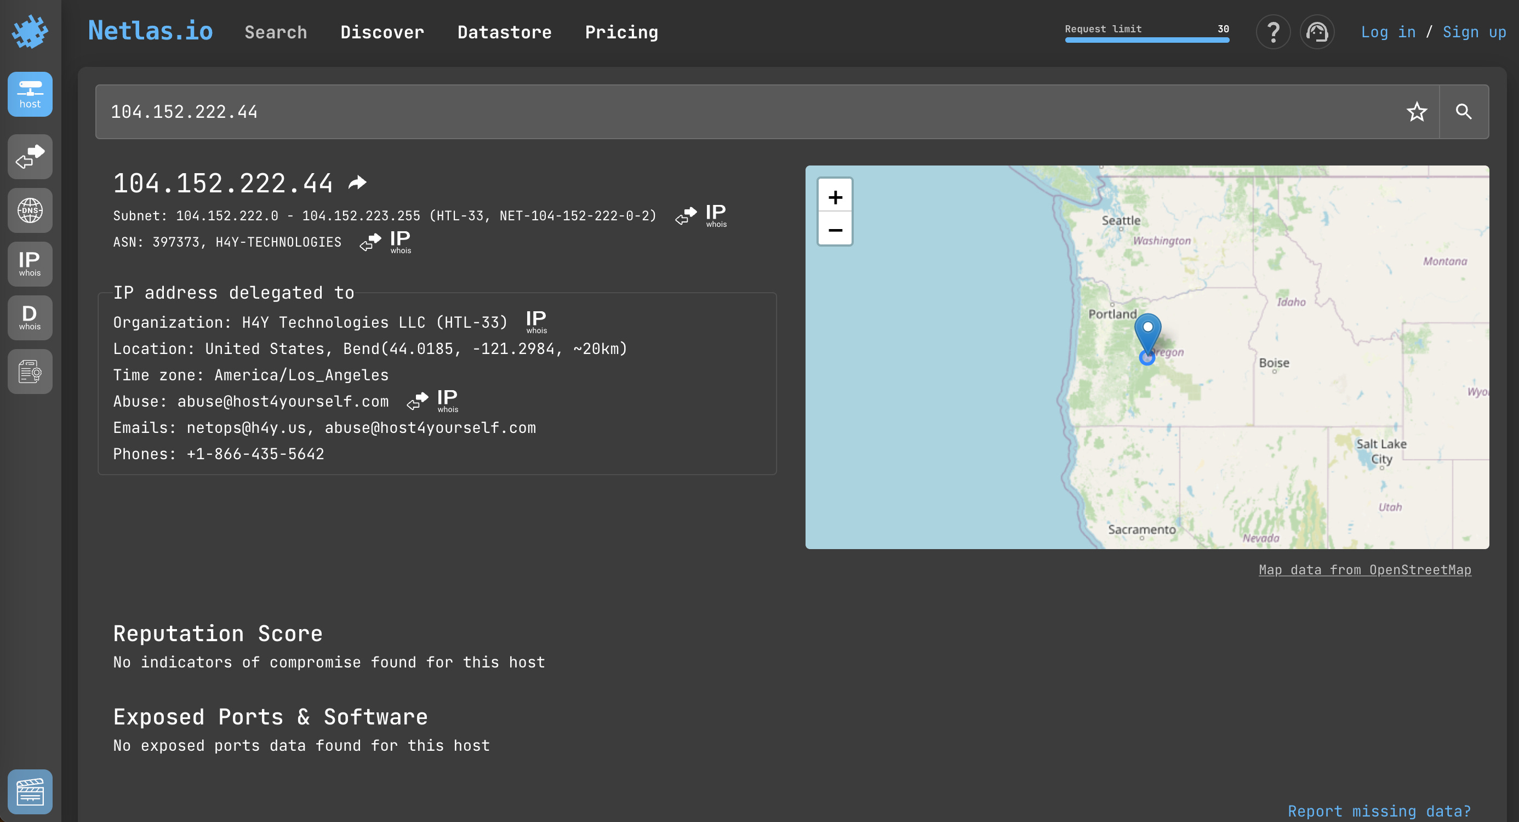Open the Pricing page
This screenshot has width=1519, height=822.
(x=621, y=32)
